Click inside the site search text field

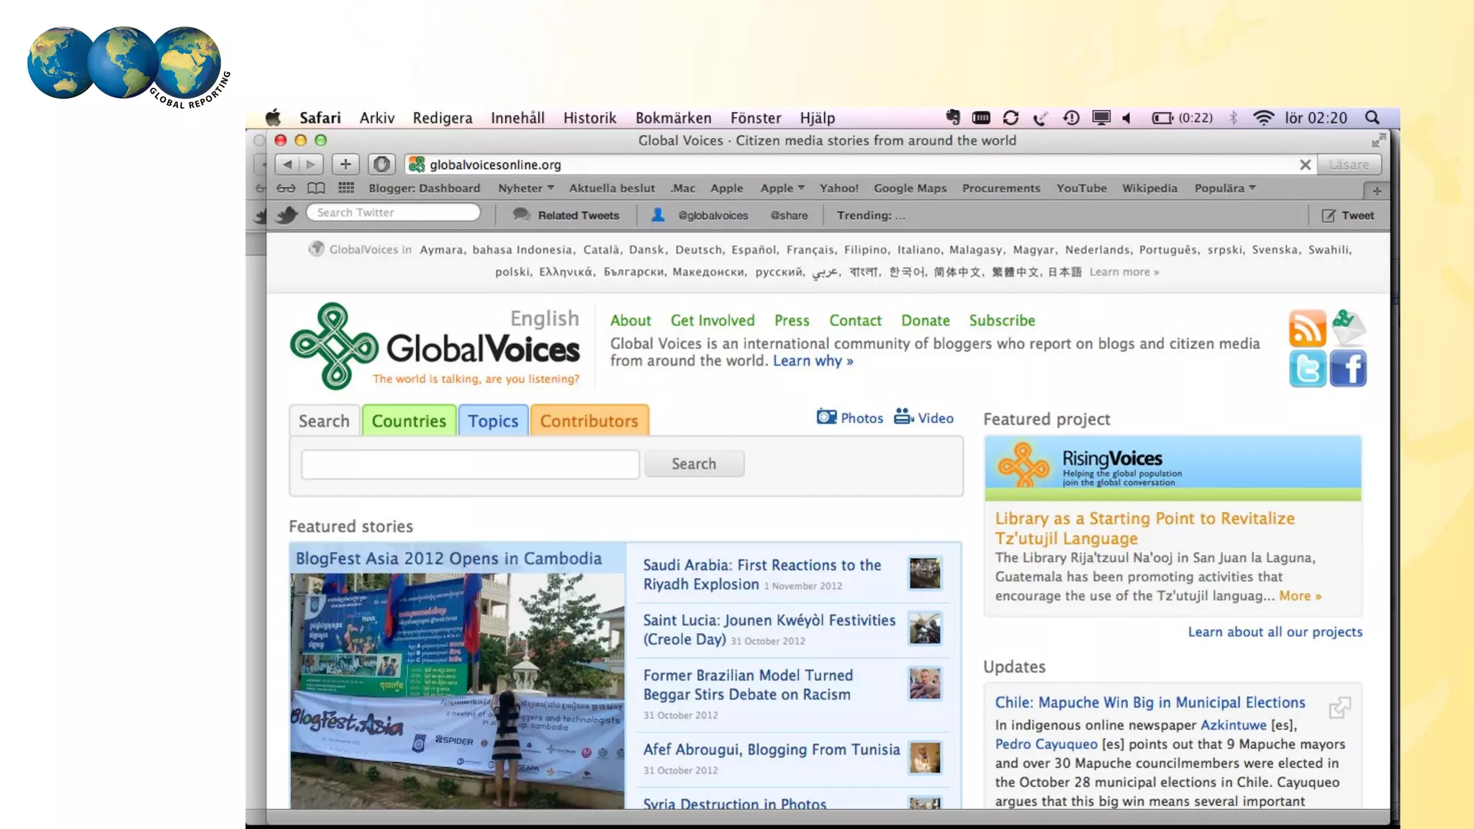470,464
